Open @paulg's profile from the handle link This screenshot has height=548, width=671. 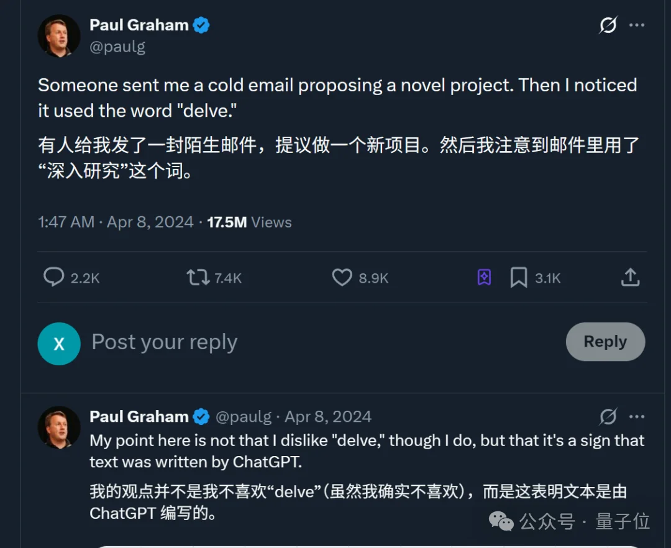coord(118,46)
